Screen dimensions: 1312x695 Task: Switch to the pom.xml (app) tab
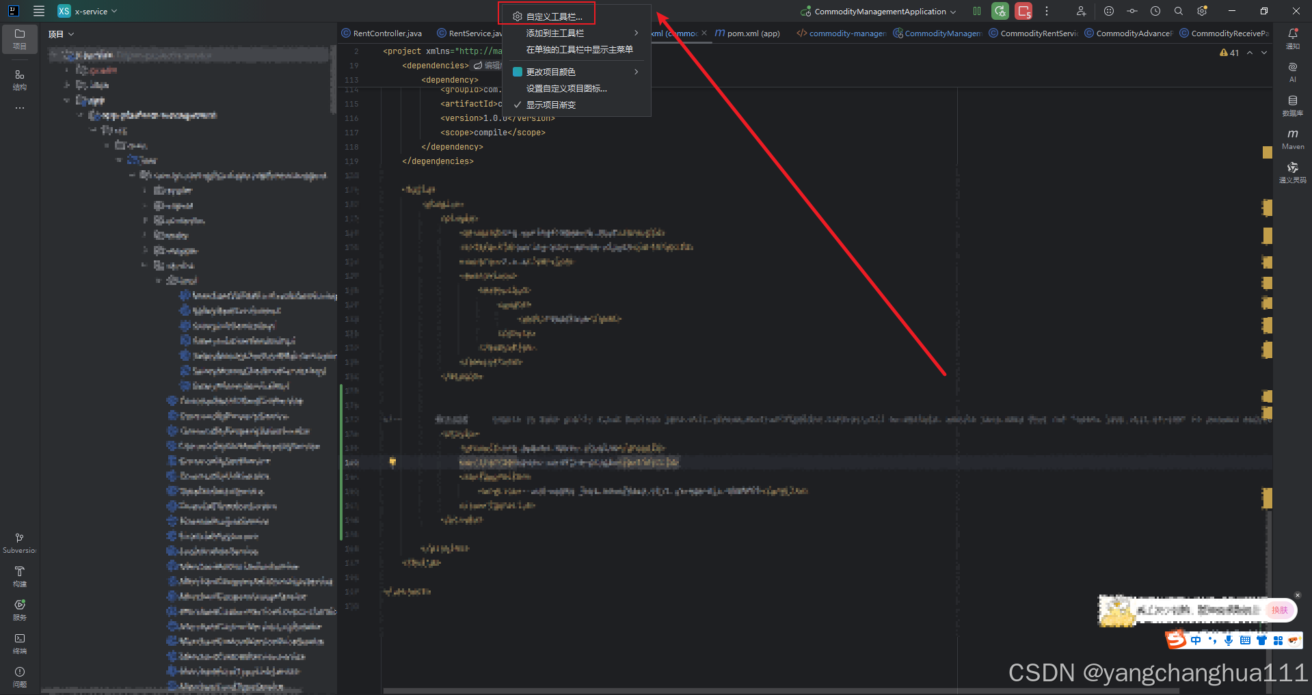[x=747, y=33]
